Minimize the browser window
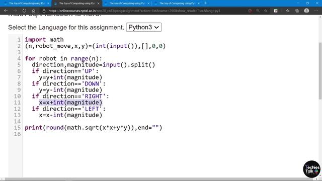 [298, 3]
